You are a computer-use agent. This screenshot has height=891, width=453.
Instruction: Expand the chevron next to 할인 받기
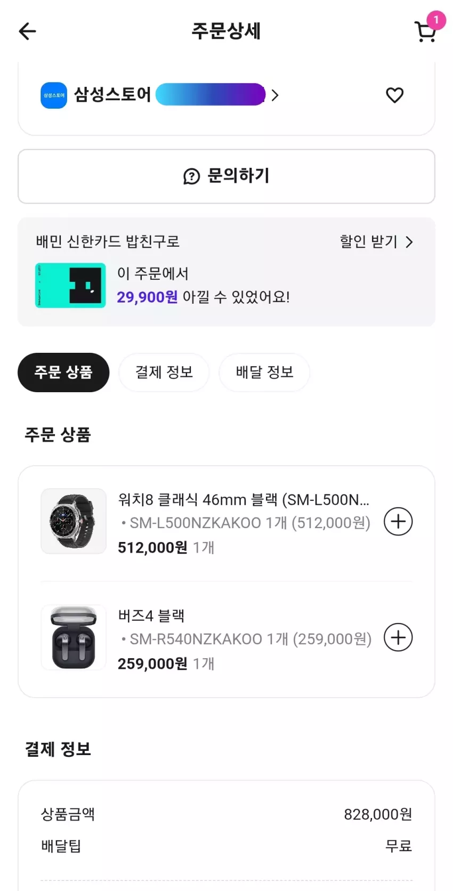[x=409, y=242]
